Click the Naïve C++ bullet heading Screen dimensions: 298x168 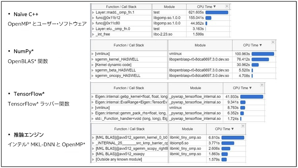pos(26,14)
